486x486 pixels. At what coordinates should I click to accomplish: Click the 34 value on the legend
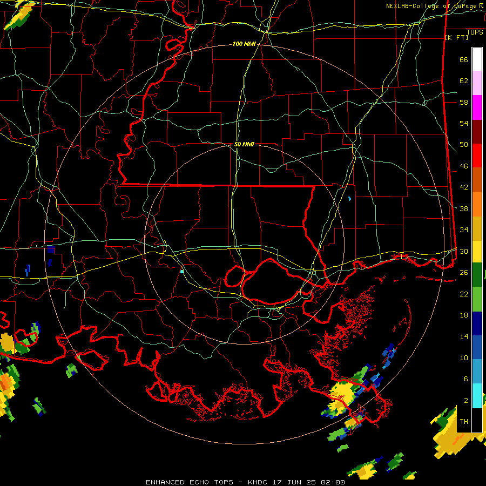(x=464, y=230)
